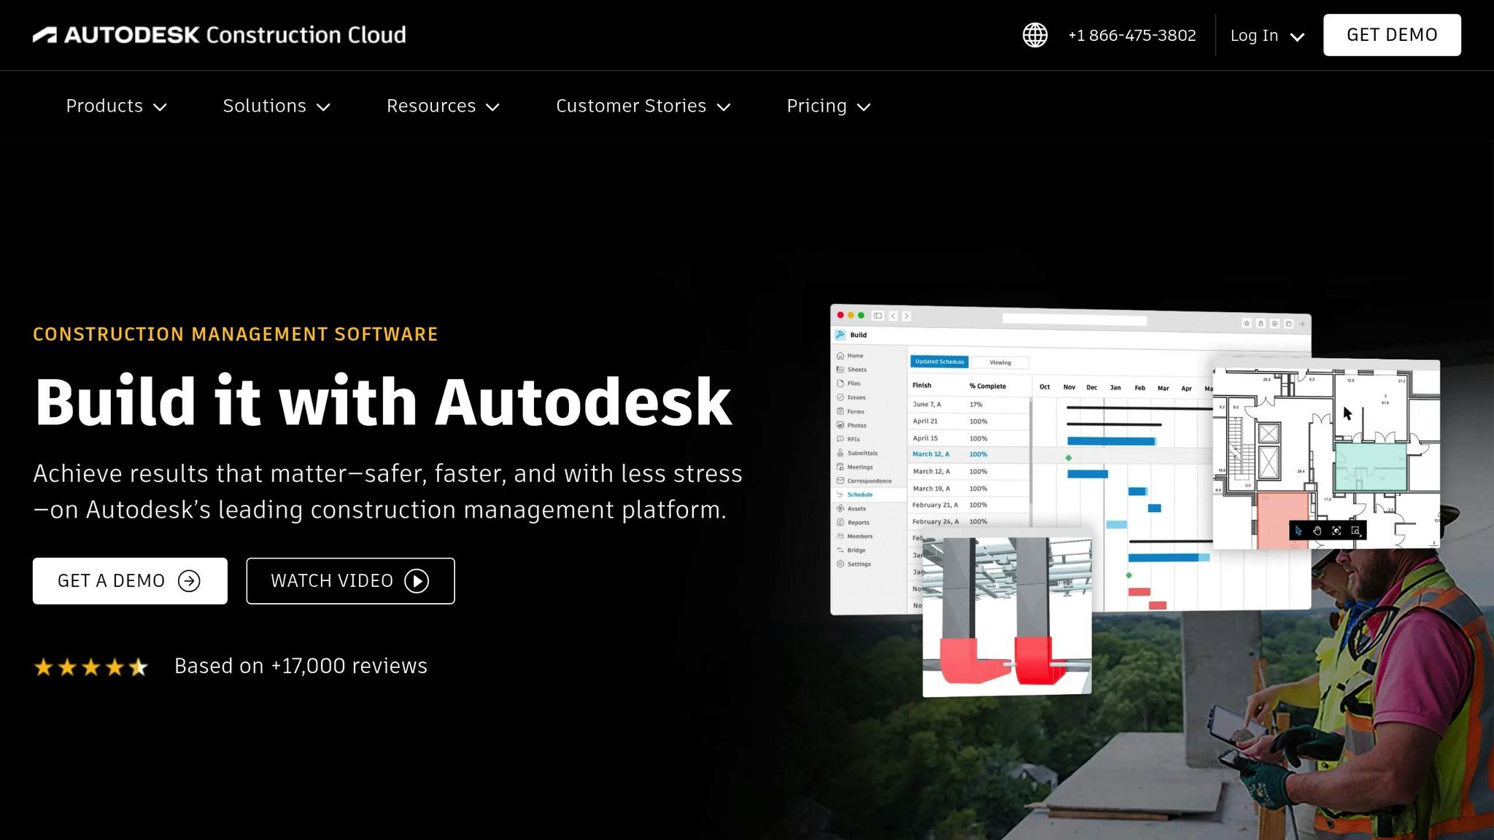Click the mockup browser back arrow
Image resolution: width=1494 pixels, height=840 pixels.
893,316
